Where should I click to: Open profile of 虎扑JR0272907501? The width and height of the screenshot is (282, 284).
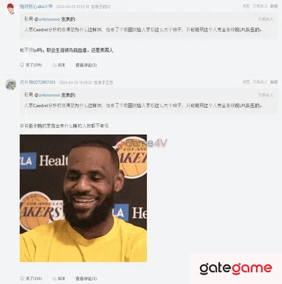point(37,83)
